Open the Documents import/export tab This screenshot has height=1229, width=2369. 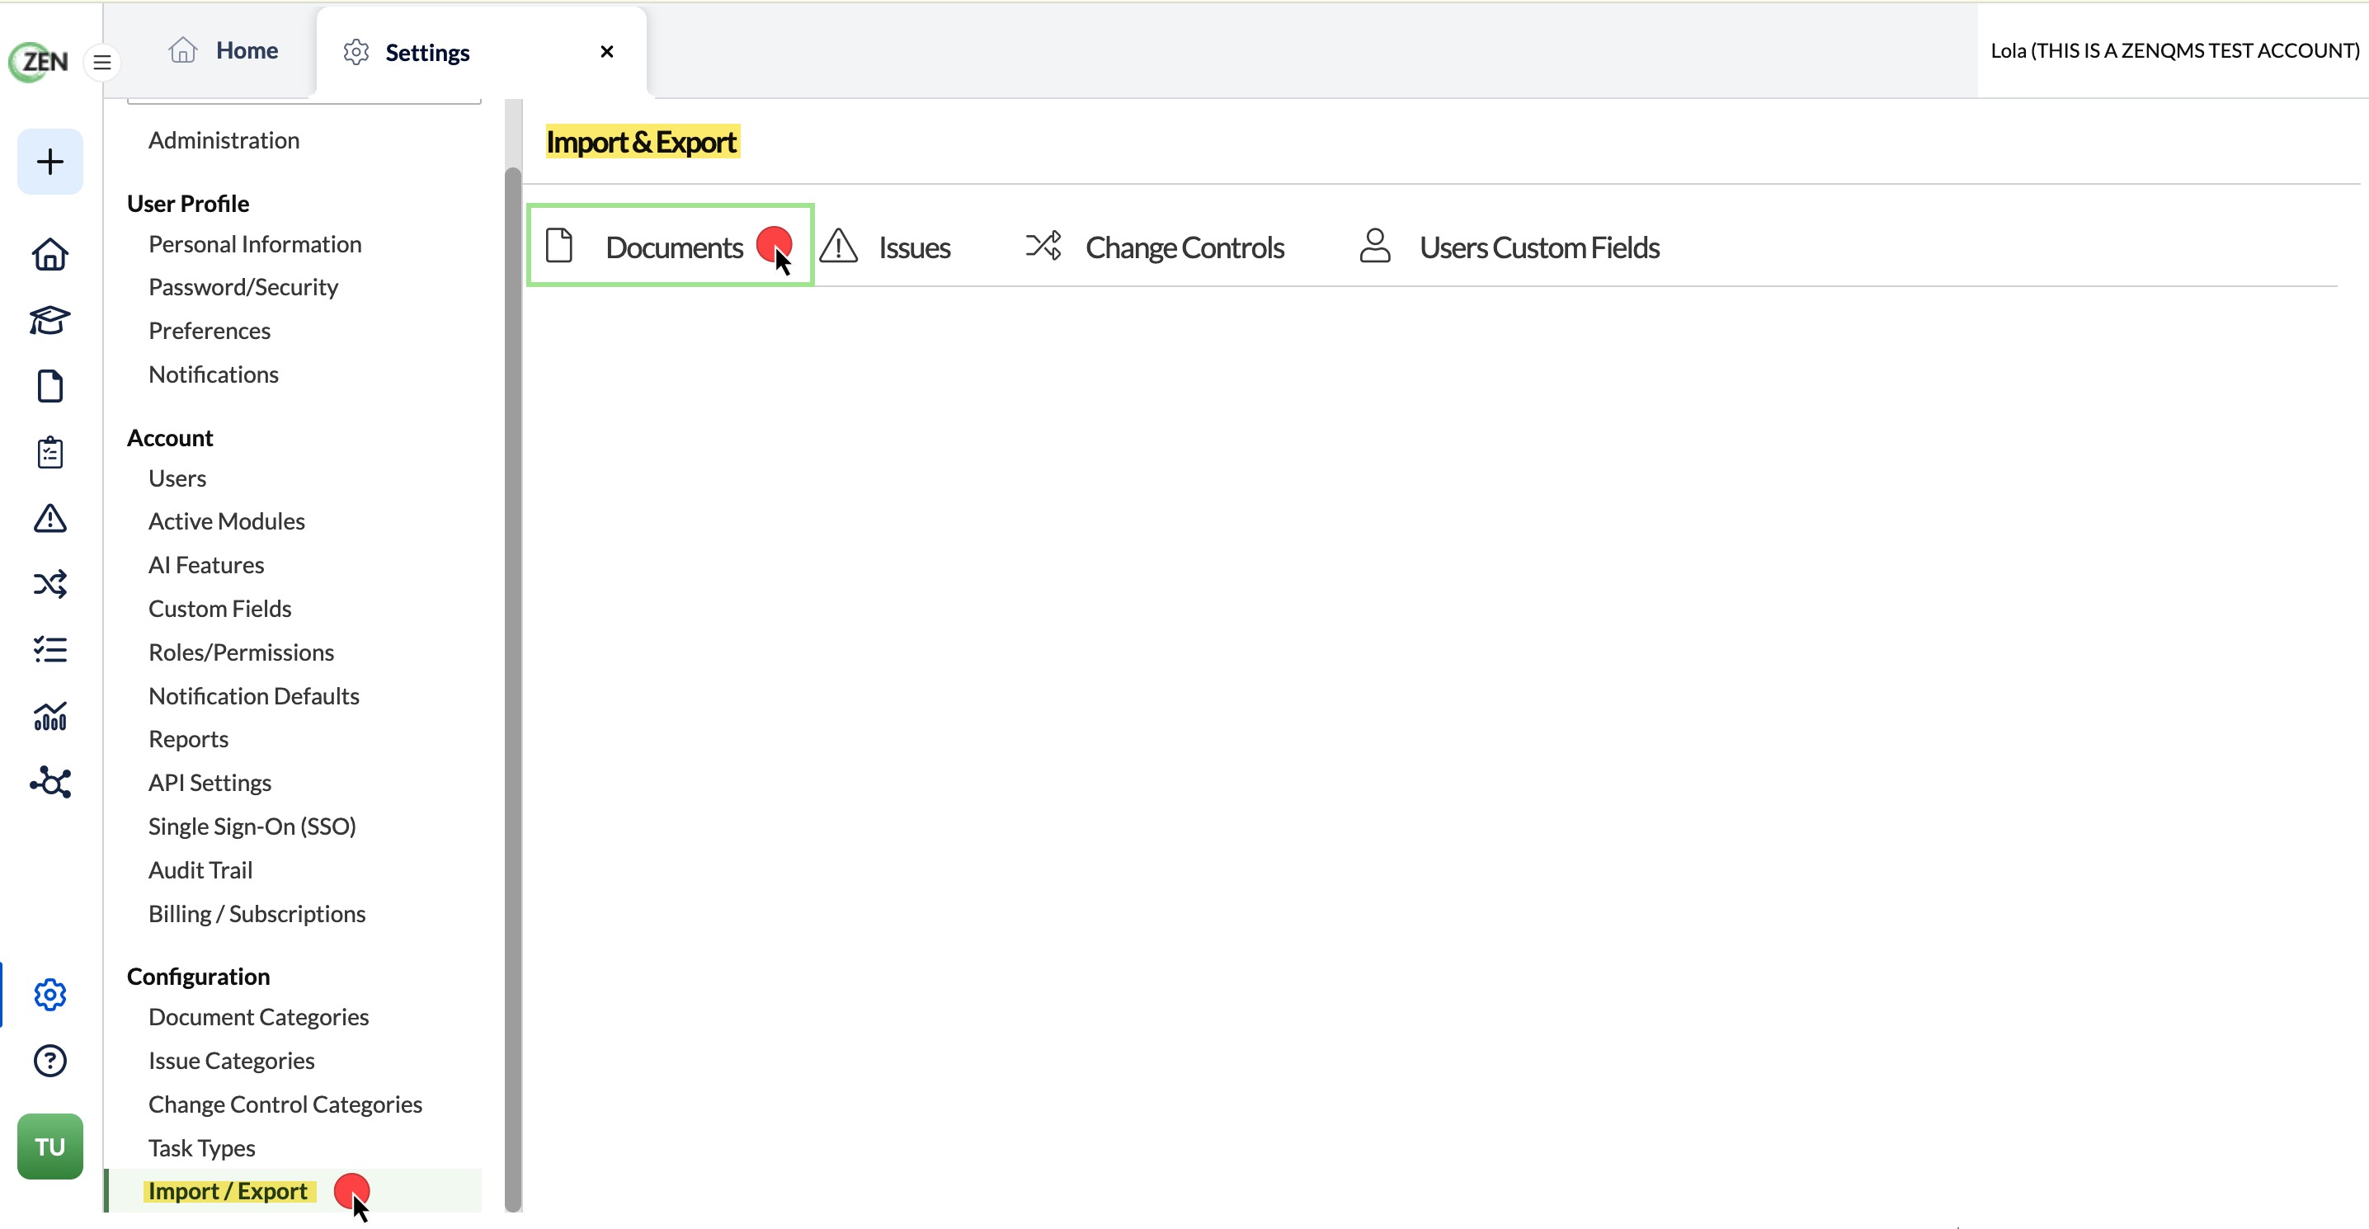pyautogui.click(x=671, y=247)
